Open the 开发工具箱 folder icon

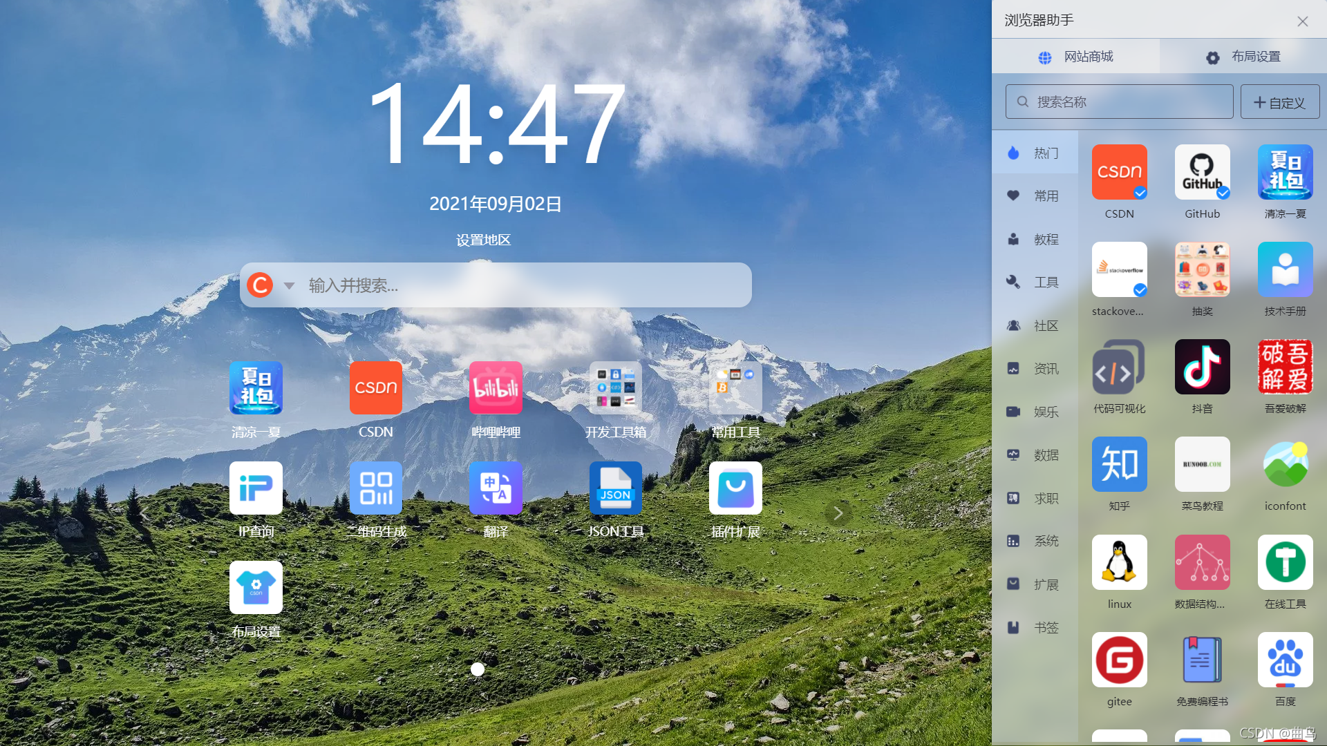coord(615,388)
